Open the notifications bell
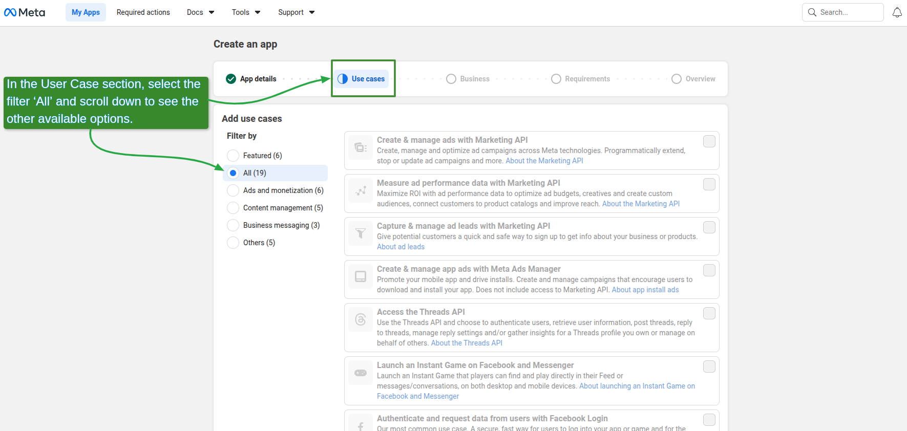The width and height of the screenshot is (907, 431). pyautogui.click(x=897, y=12)
